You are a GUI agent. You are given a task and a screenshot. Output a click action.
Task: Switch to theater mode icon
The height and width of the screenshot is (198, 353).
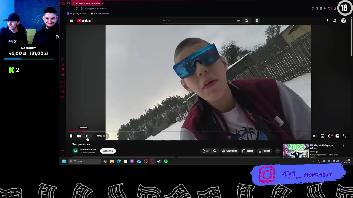coord(337,136)
